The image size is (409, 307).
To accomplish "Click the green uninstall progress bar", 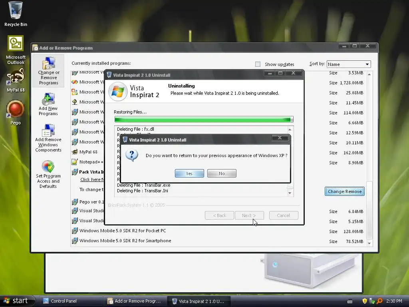I will (x=204, y=119).
